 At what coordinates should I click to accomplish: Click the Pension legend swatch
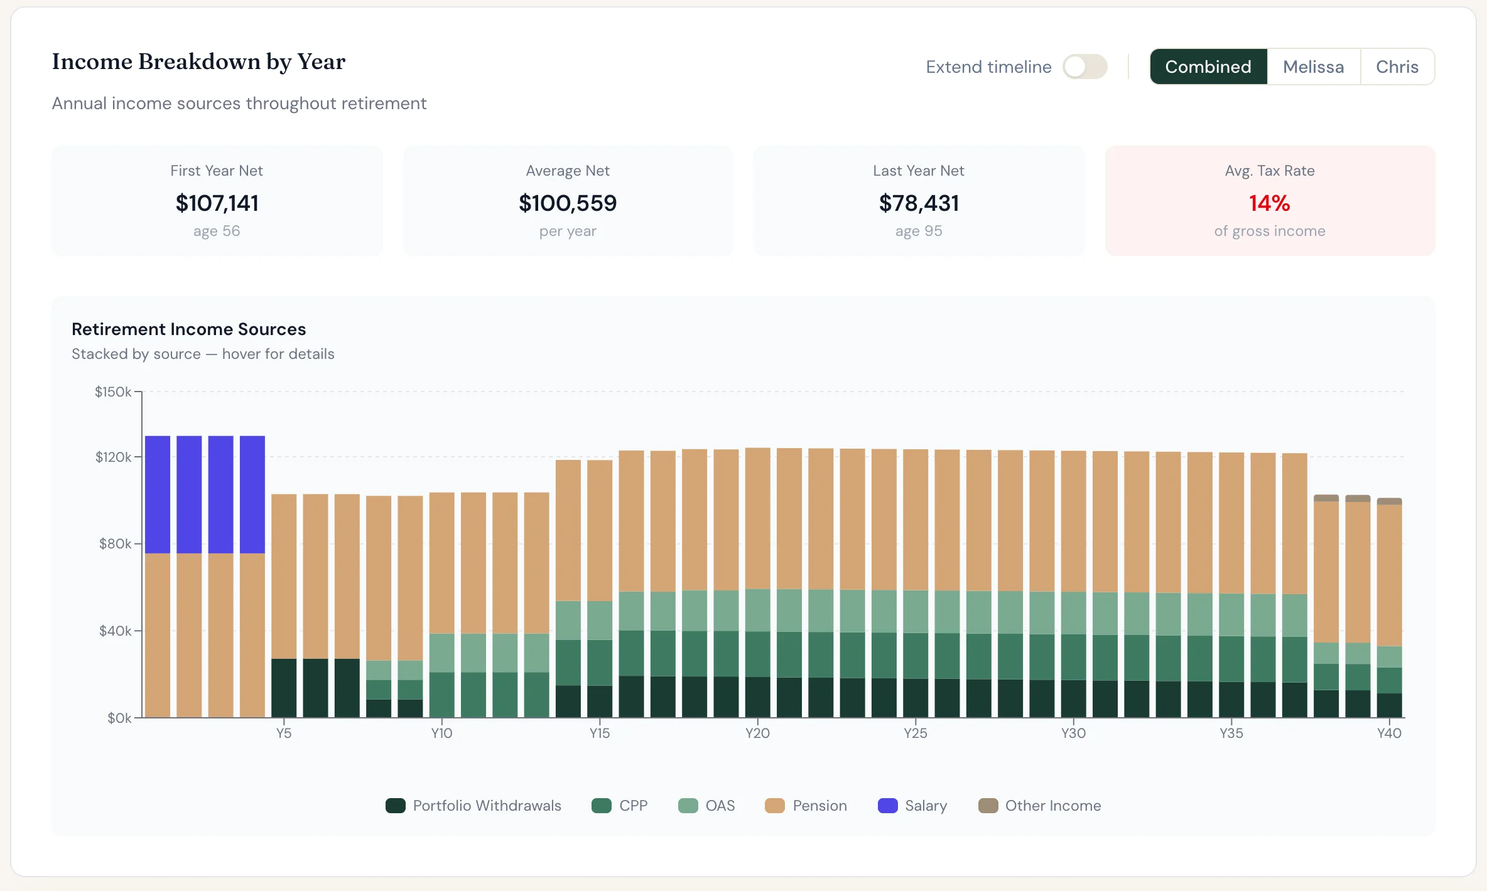pos(775,806)
